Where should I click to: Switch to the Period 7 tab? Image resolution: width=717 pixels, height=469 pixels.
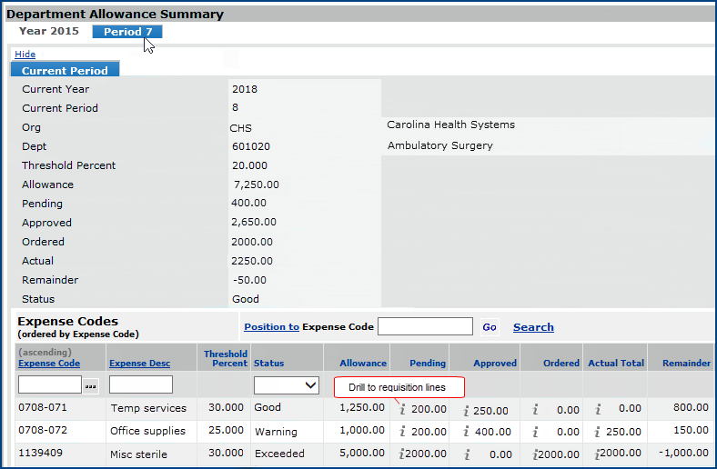tap(127, 32)
